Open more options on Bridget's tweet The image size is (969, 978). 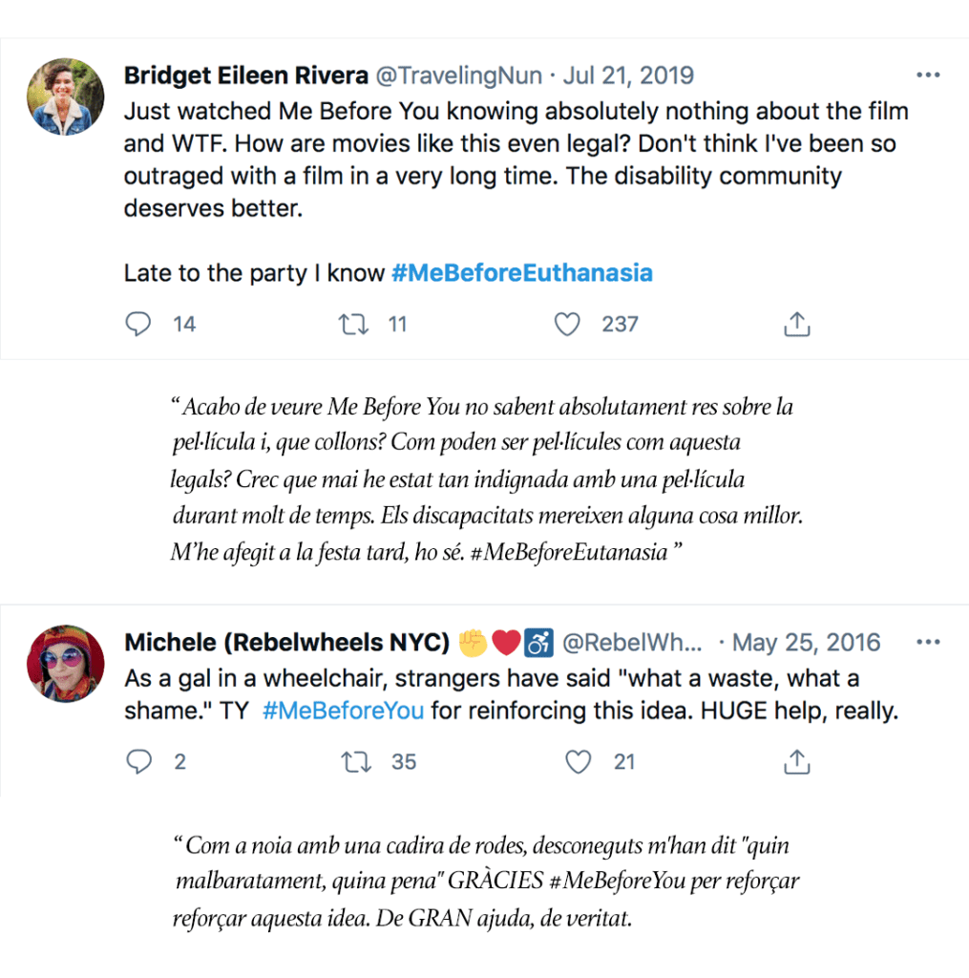928,75
